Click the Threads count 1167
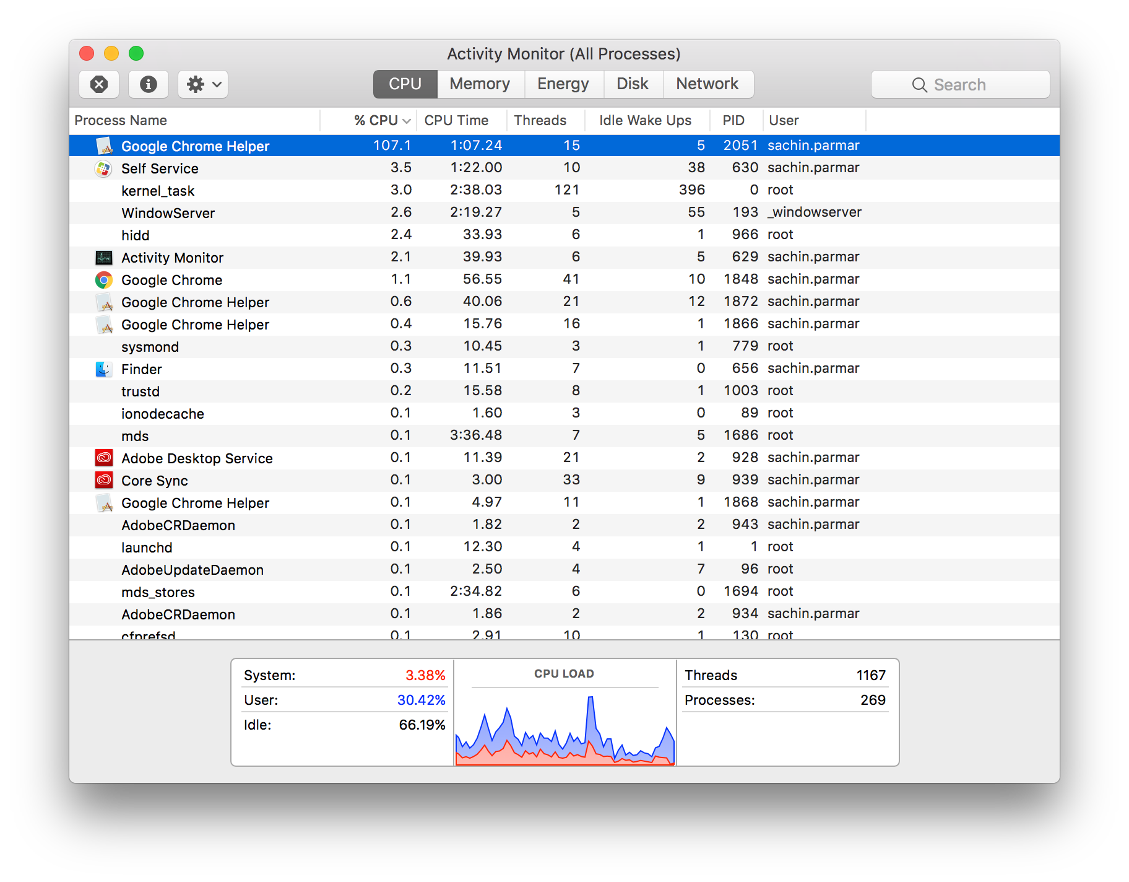The width and height of the screenshot is (1129, 882). point(871,675)
